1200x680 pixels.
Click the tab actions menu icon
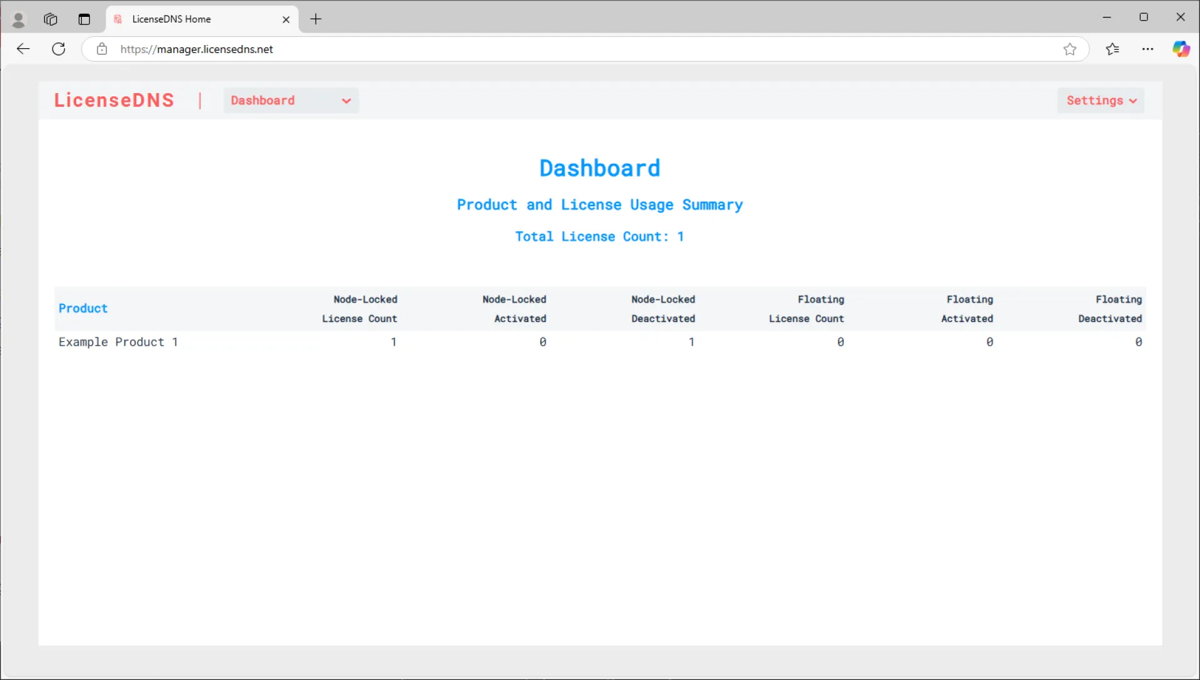pos(84,19)
